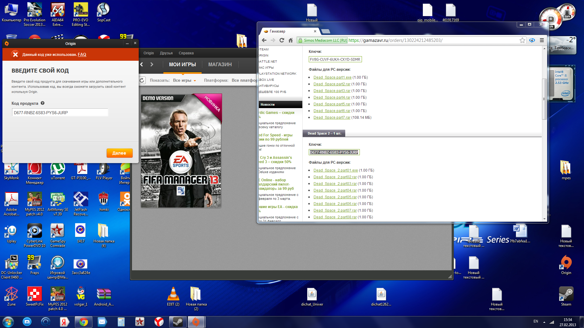Open Chrome's main menu icon

pos(542,40)
